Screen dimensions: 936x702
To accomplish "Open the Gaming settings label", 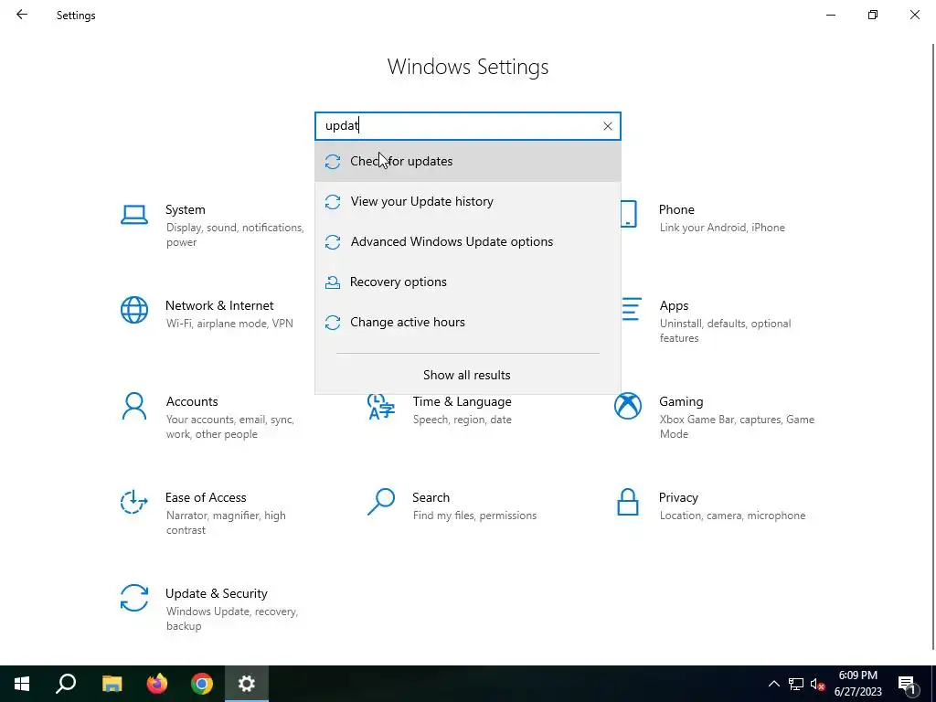I will coord(681,402).
